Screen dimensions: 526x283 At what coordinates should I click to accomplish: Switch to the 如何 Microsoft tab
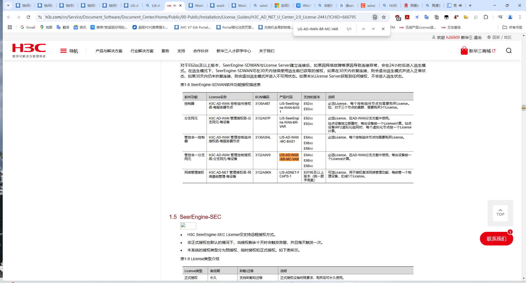coord(282,5)
